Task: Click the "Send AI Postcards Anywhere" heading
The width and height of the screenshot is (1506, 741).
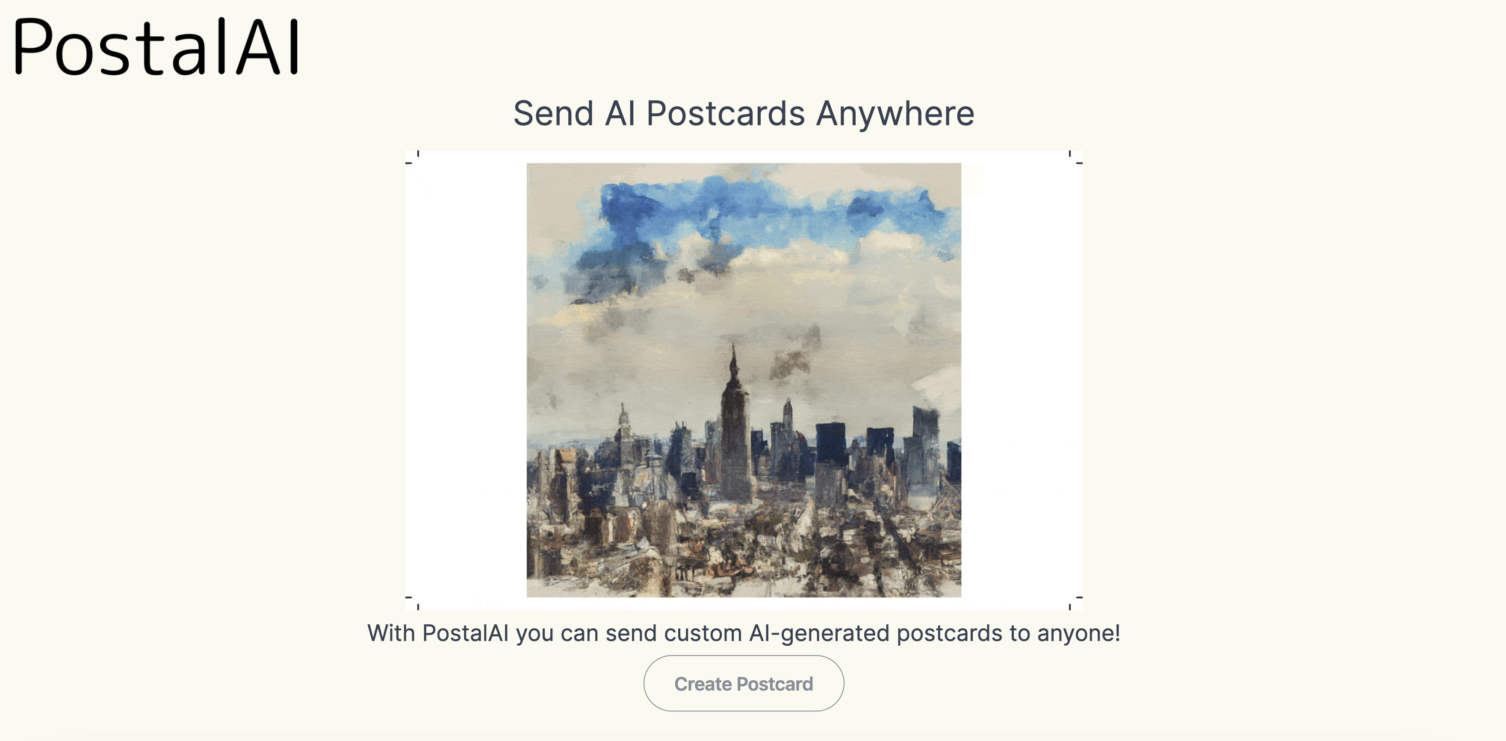Action: pos(744,113)
